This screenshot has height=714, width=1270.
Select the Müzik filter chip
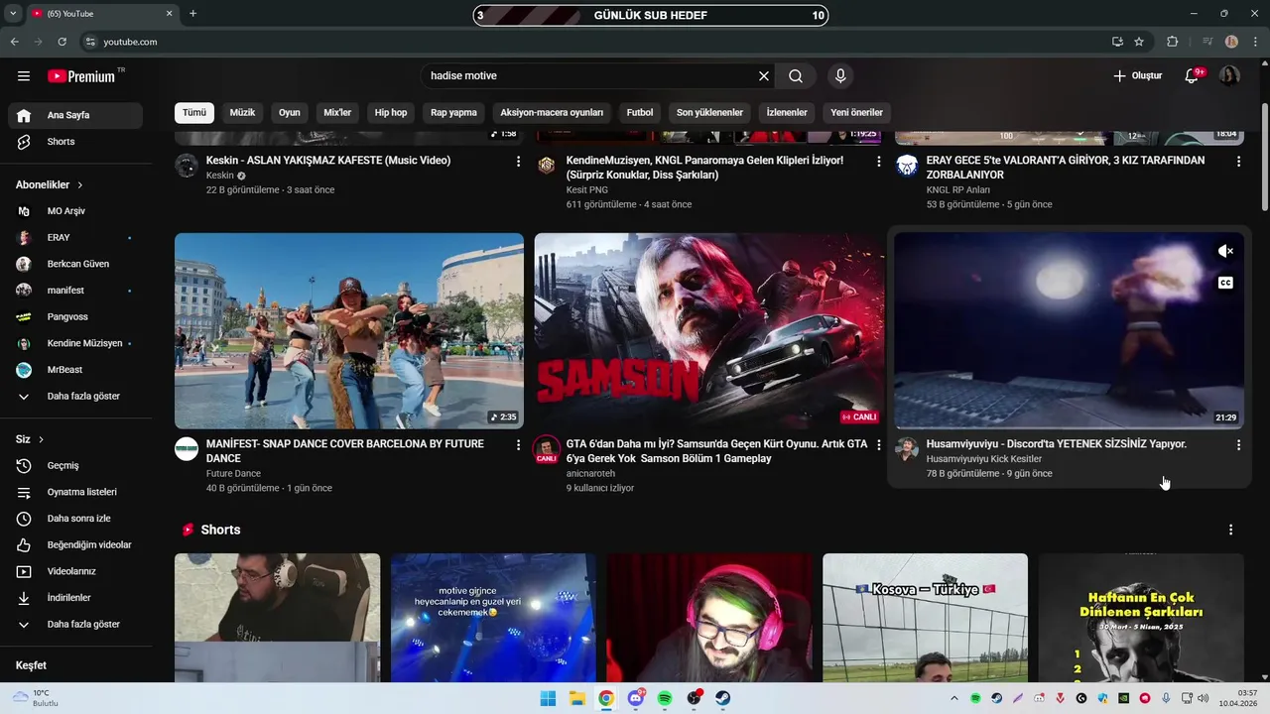coord(242,113)
